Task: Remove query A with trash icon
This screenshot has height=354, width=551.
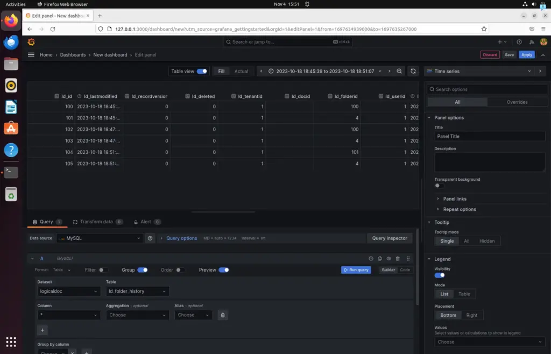Action: point(398,258)
